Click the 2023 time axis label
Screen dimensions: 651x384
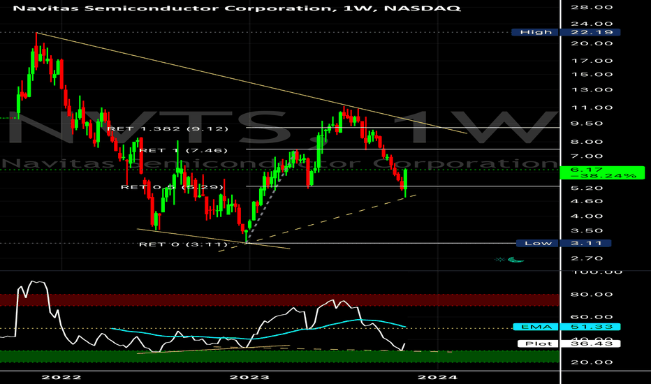coord(249,377)
